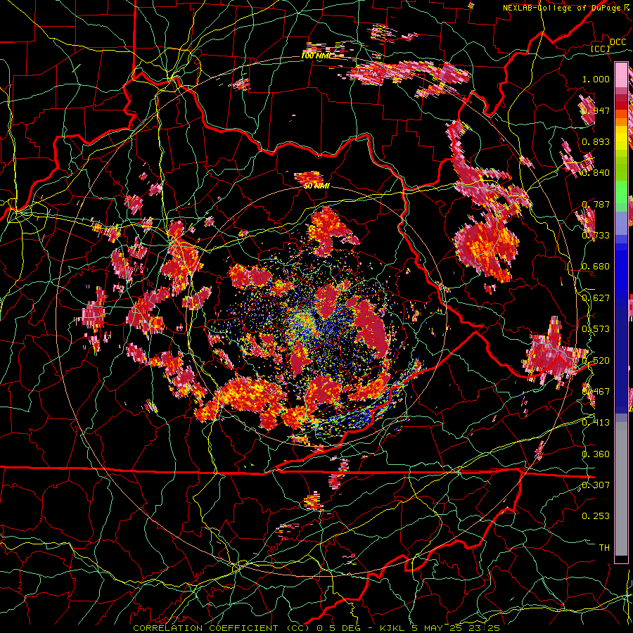The width and height of the screenshot is (633, 633).
Task: Click the 50 NMI range ring label
Action: [316, 186]
